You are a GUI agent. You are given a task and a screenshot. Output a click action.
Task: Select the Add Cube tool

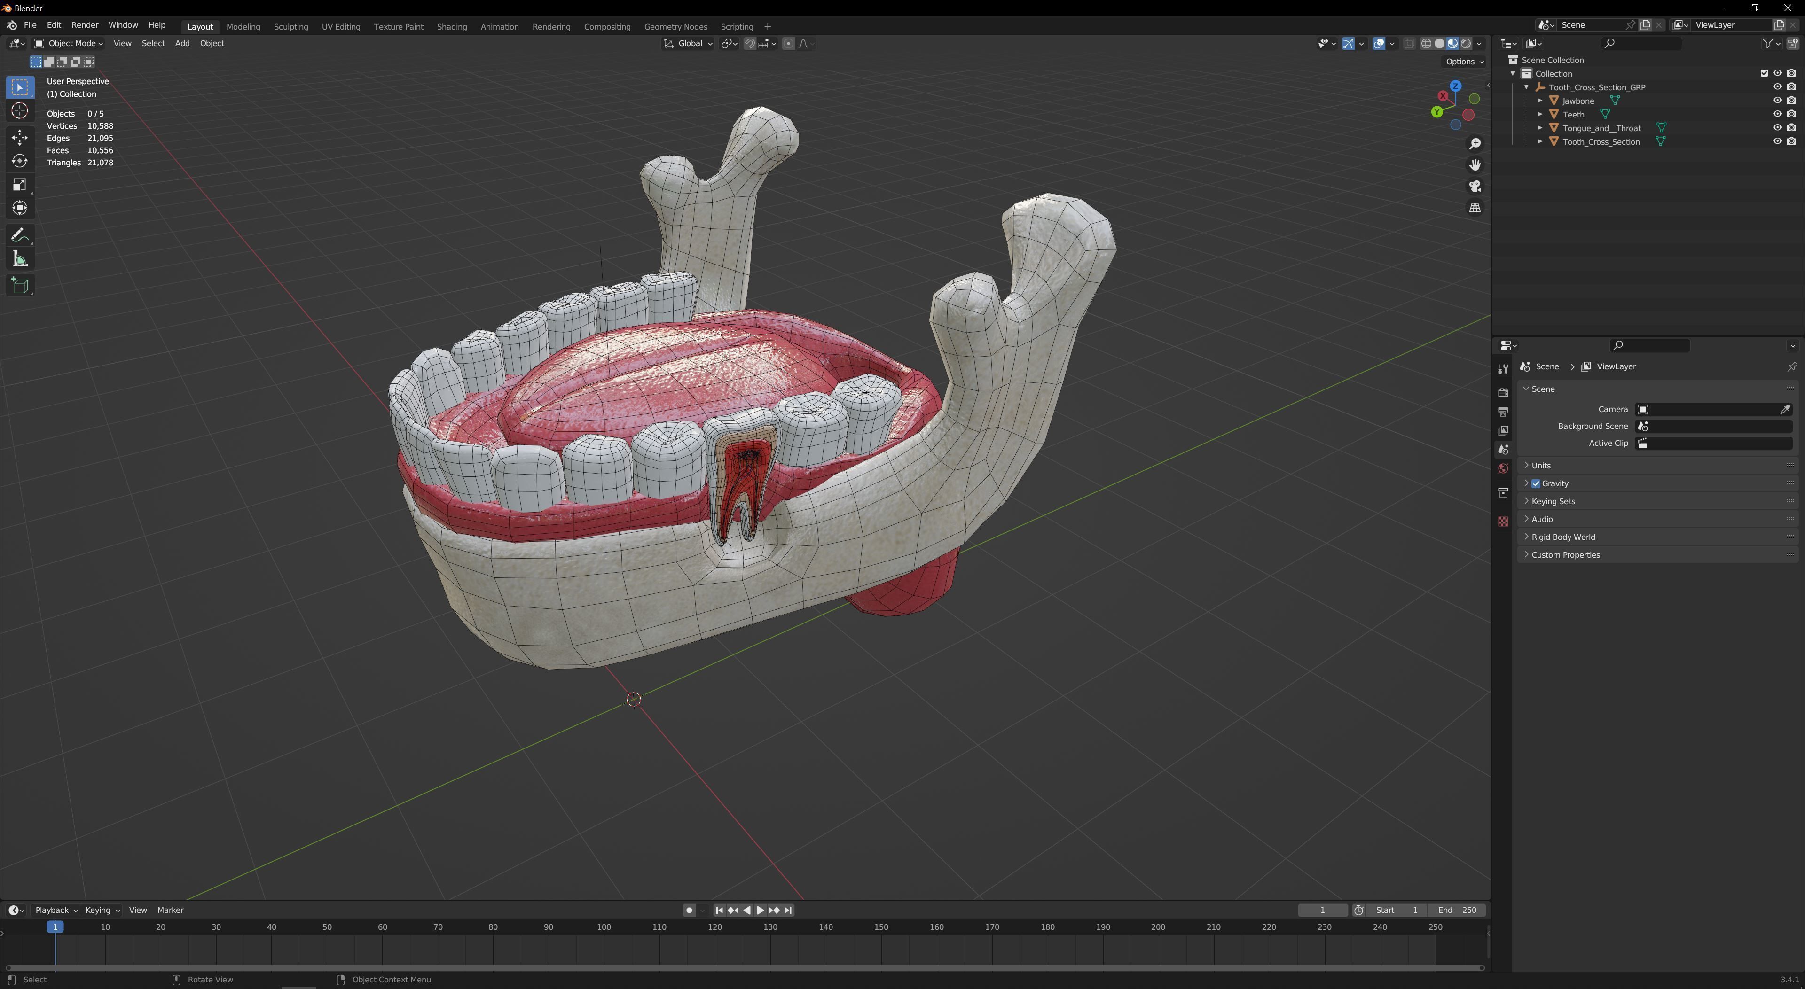20,285
